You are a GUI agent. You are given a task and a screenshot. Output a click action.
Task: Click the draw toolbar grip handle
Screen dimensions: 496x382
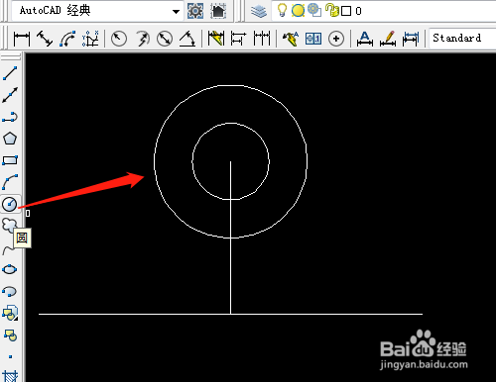pos(11,57)
